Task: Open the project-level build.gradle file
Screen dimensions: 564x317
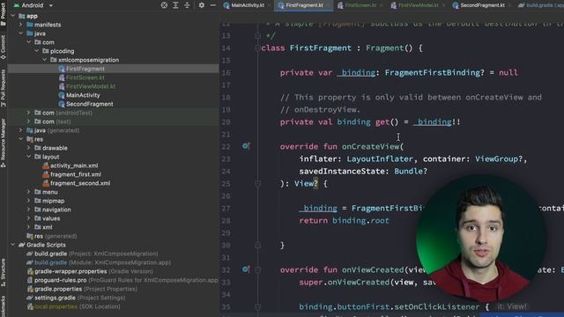Action: click(93, 254)
